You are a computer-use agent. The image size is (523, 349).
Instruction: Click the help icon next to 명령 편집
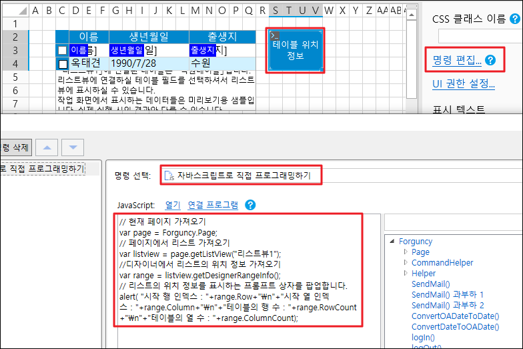pos(491,61)
